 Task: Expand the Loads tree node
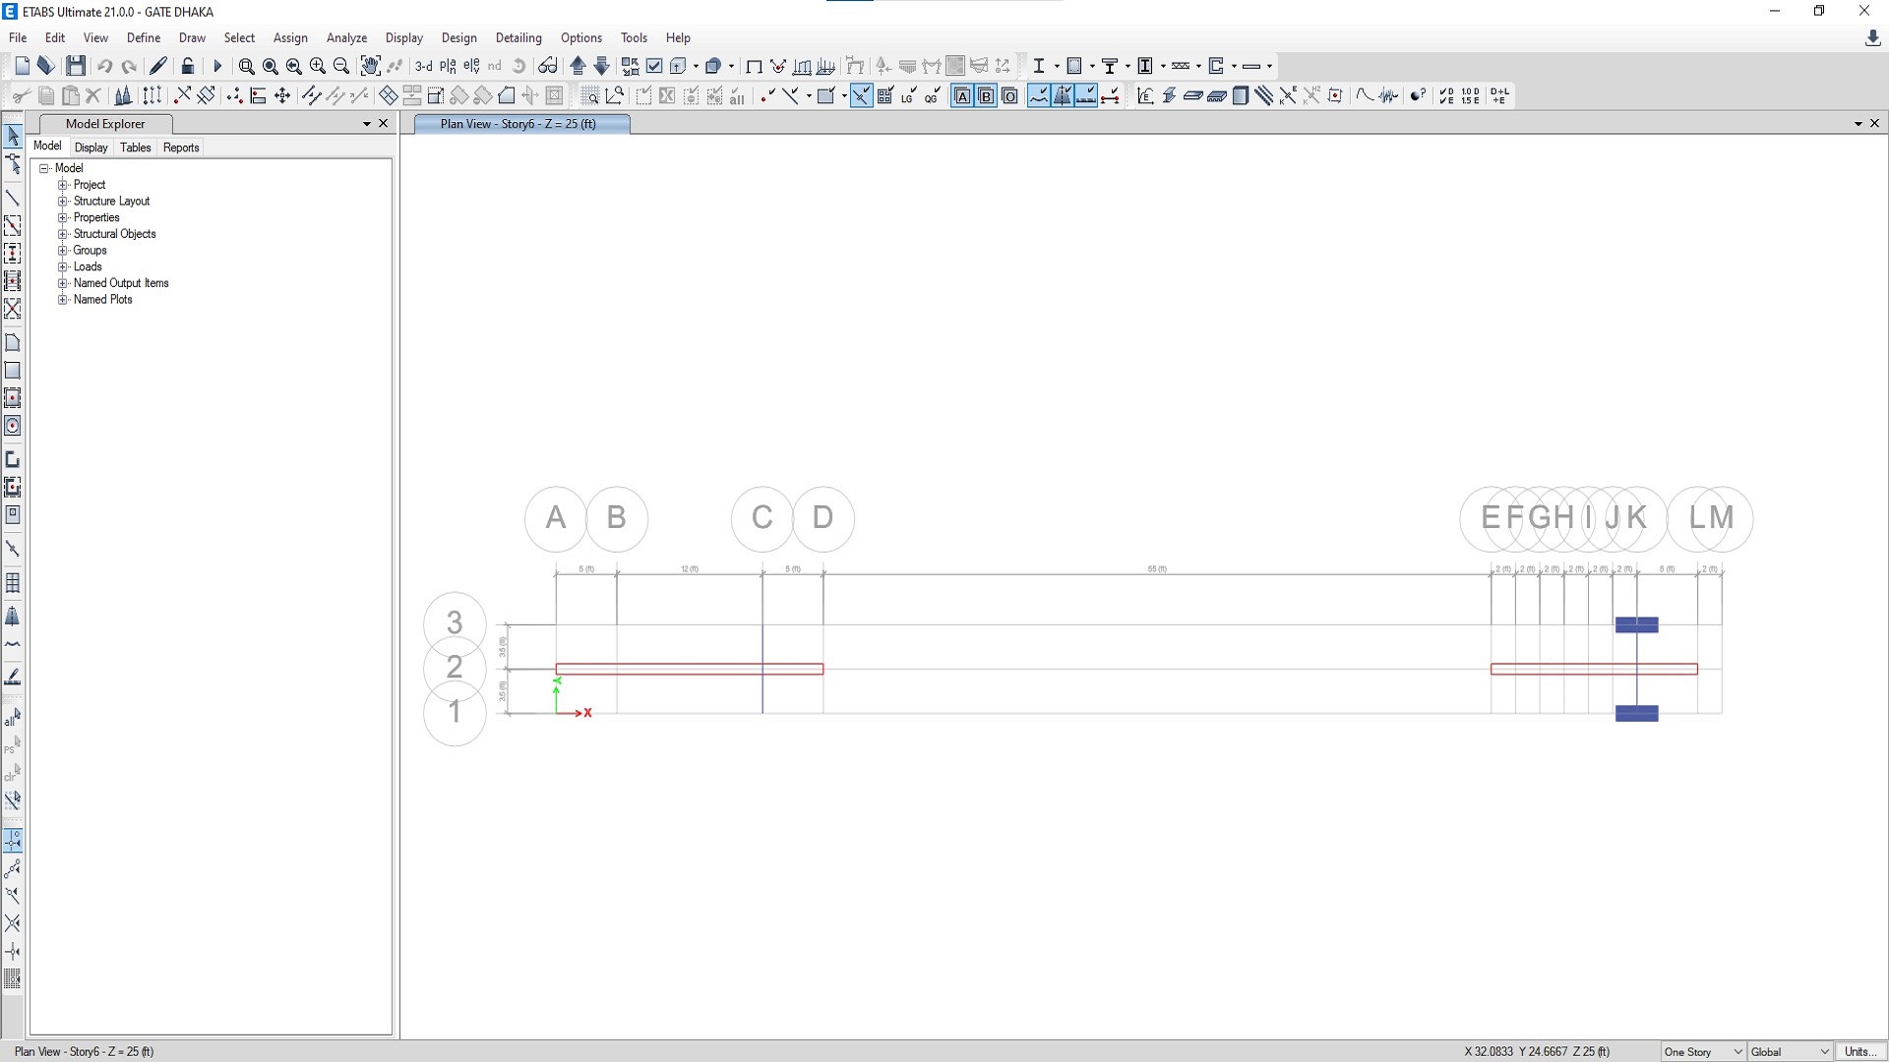click(x=63, y=266)
